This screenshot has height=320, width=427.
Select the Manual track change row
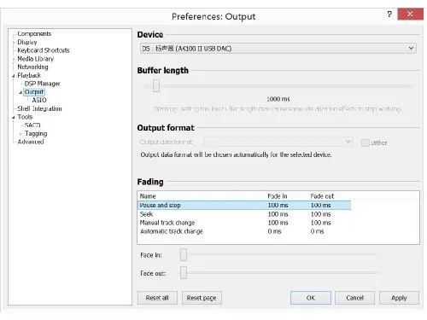click(244, 223)
